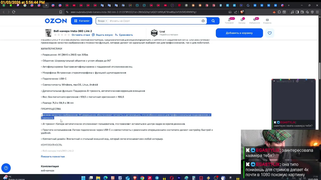Open Brave main menu hamburger icon
This screenshot has width=321, height=180.
click(x=317, y=12)
